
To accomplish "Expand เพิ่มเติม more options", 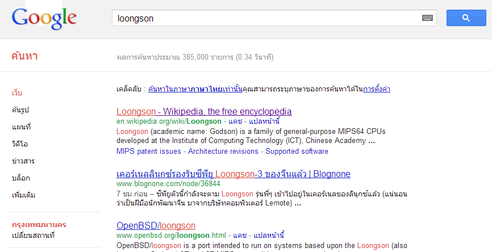I will pos(23,195).
